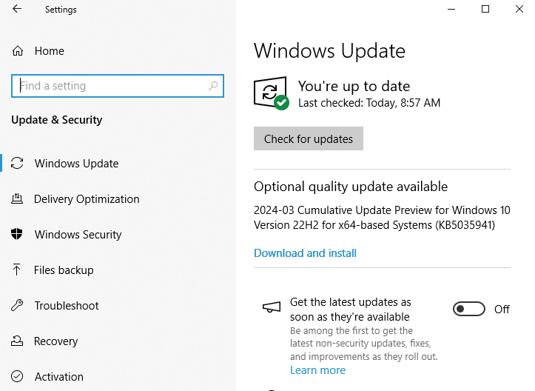Maximize the Settings window
The width and height of the screenshot is (535, 391).
(485, 9)
